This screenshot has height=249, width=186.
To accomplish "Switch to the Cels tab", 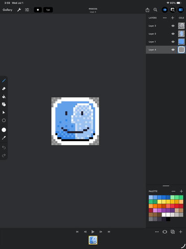I will point(181,18).
